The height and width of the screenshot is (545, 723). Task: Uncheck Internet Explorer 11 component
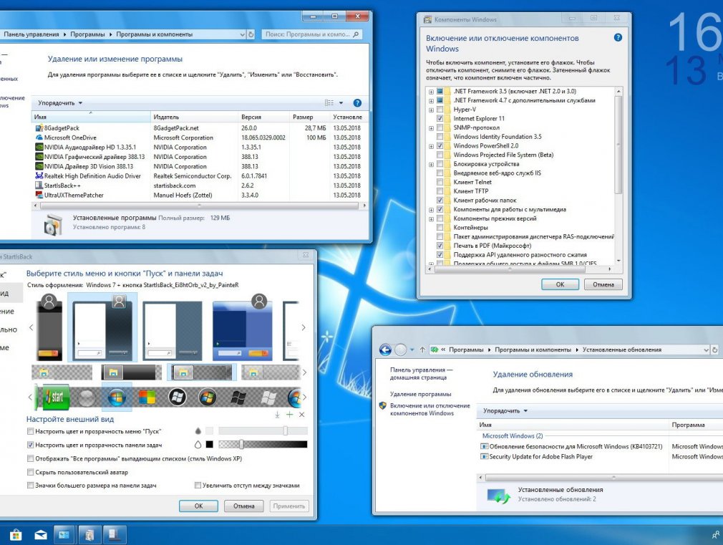click(440, 119)
